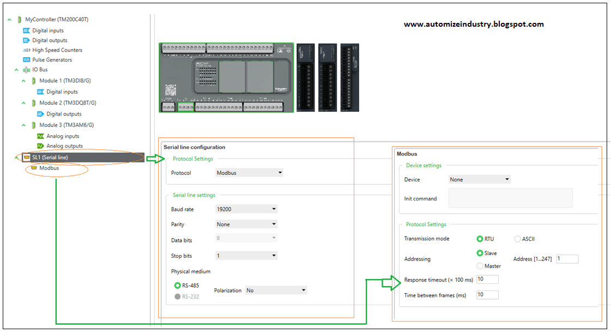The height and width of the screenshot is (333, 611).
Task: Click the TM200C40T controller image
Action: [226, 77]
